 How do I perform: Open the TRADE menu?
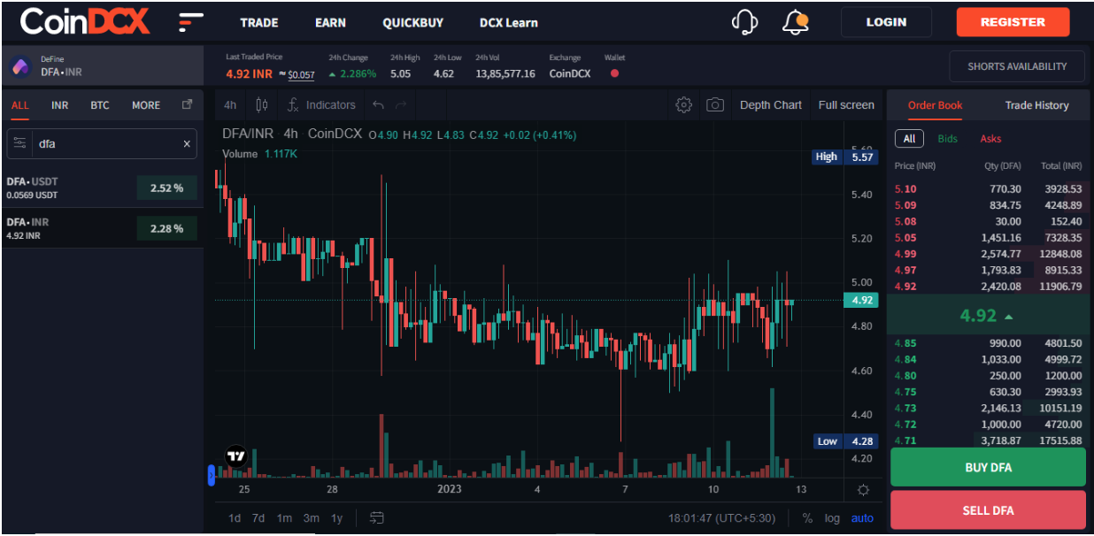(x=259, y=22)
